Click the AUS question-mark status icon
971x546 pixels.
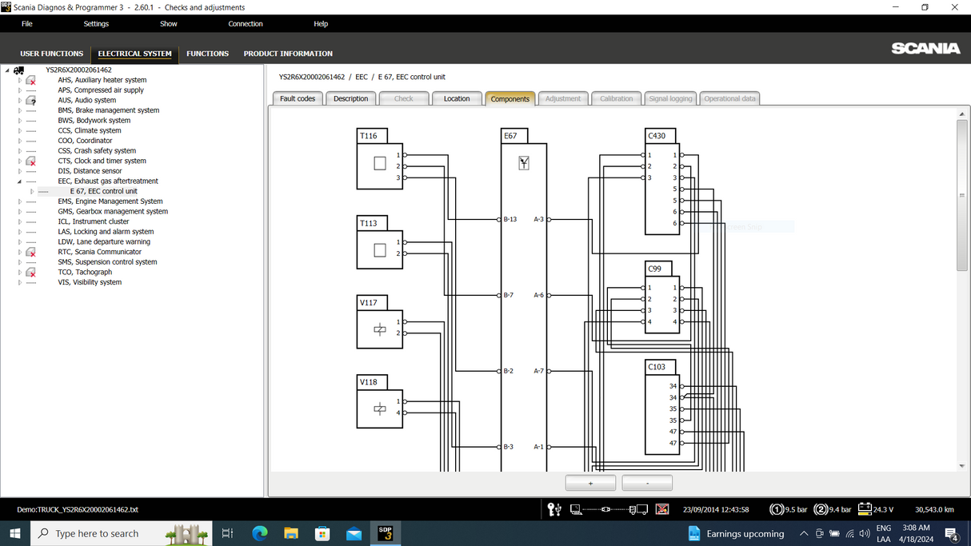click(30, 101)
